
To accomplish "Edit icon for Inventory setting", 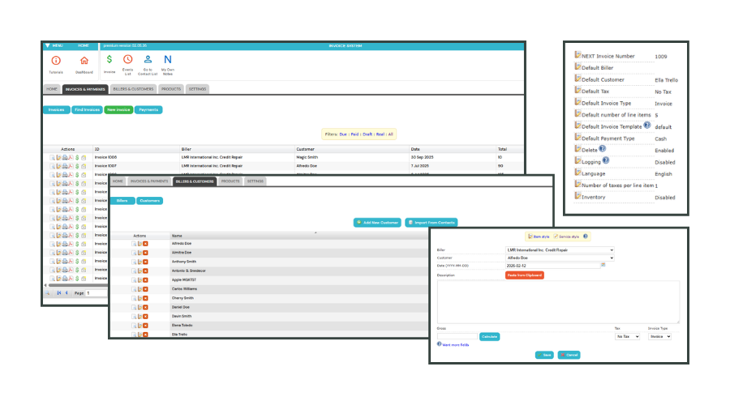I will (578, 196).
